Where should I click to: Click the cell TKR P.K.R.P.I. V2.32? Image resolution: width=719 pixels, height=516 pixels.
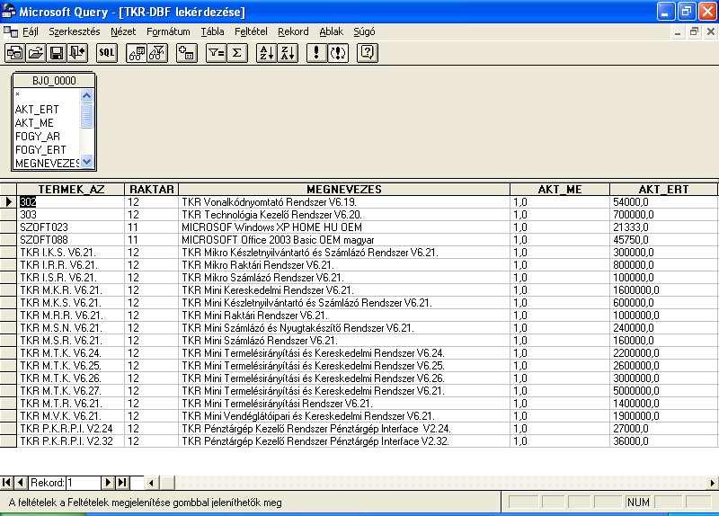(x=71, y=441)
